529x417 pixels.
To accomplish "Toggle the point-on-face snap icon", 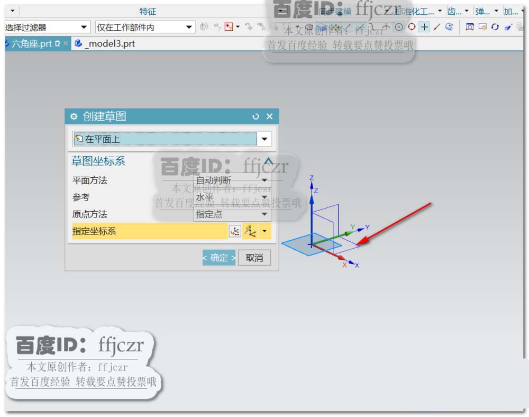I will tap(449, 27).
